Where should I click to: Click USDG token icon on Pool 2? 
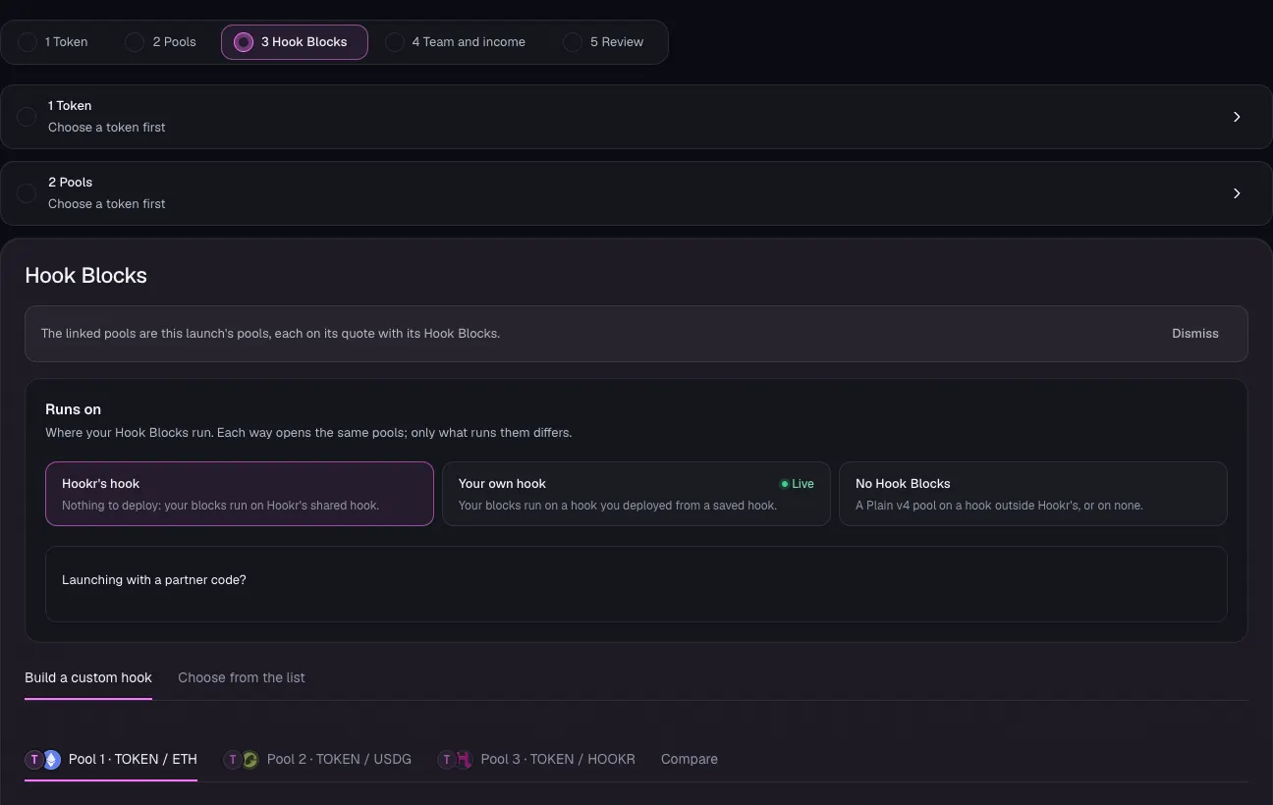[249, 760]
